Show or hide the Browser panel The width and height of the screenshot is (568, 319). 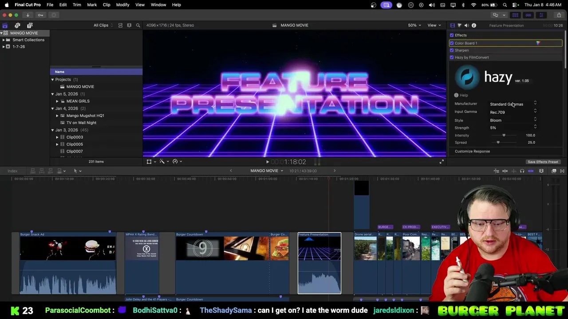click(x=515, y=15)
